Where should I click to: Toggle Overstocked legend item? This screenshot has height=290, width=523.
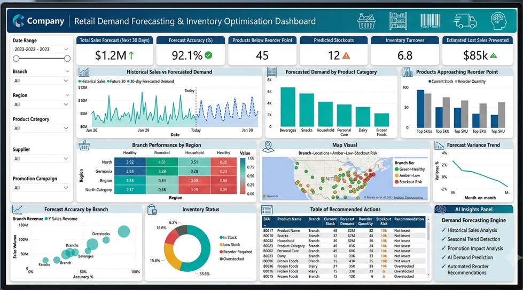coord(232,259)
